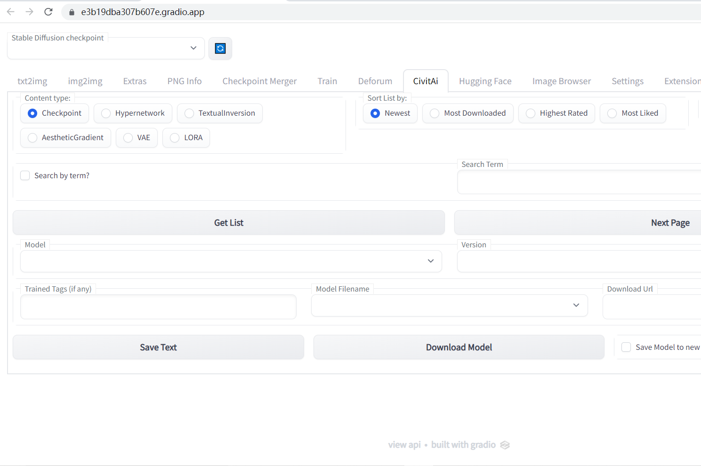The width and height of the screenshot is (701, 466).
Task: Enable the Search by term checkbox
Action: (25, 175)
